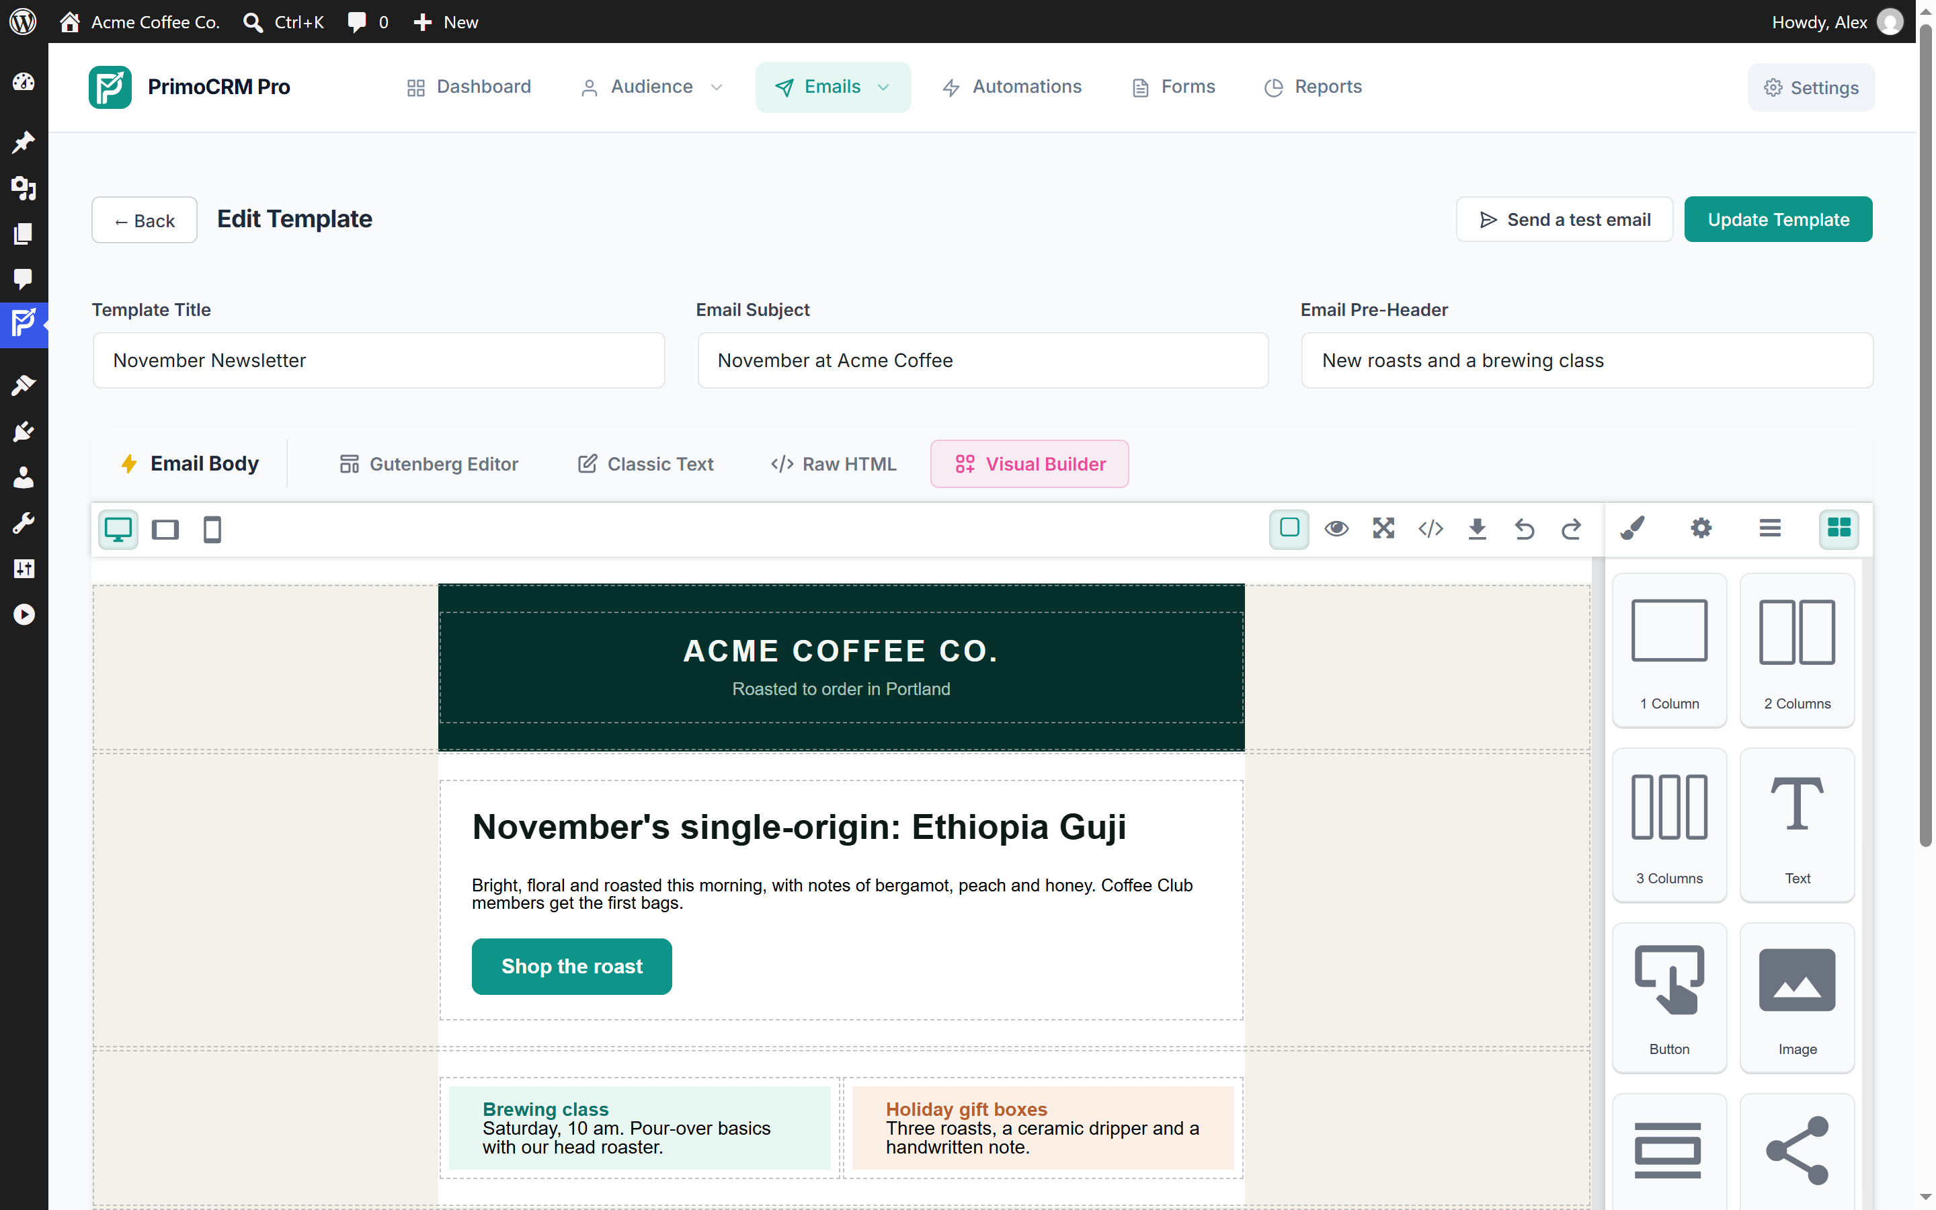Pick the Text block
The height and width of the screenshot is (1210, 1936).
(x=1797, y=825)
